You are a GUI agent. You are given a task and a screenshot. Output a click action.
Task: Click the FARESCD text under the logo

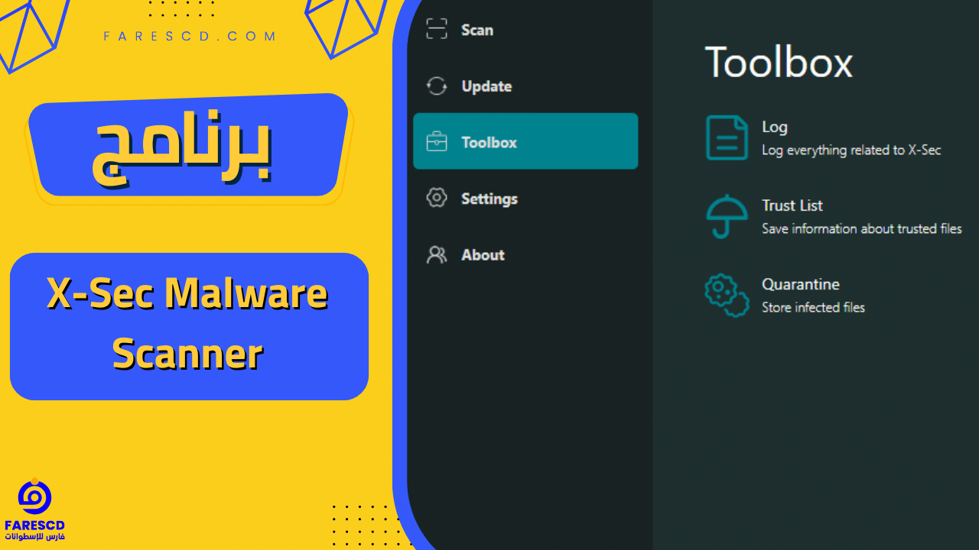coord(34,526)
